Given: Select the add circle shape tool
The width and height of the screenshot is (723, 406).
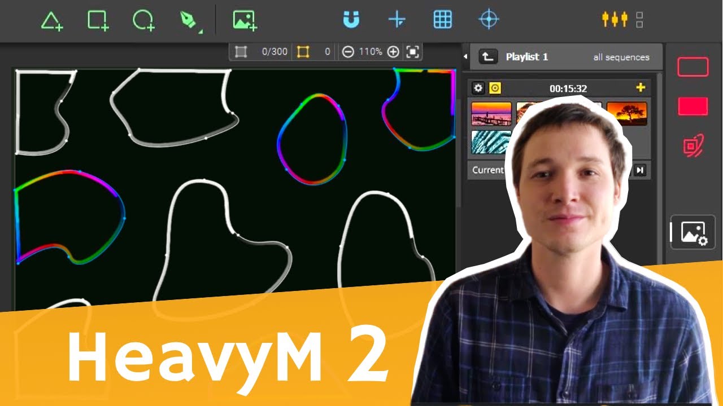Looking at the screenshot, I should click(143, 20).
